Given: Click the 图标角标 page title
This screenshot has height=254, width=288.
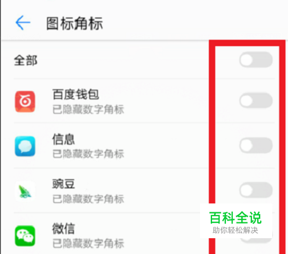Looking at the screenshot, I should tap(75, 23).
